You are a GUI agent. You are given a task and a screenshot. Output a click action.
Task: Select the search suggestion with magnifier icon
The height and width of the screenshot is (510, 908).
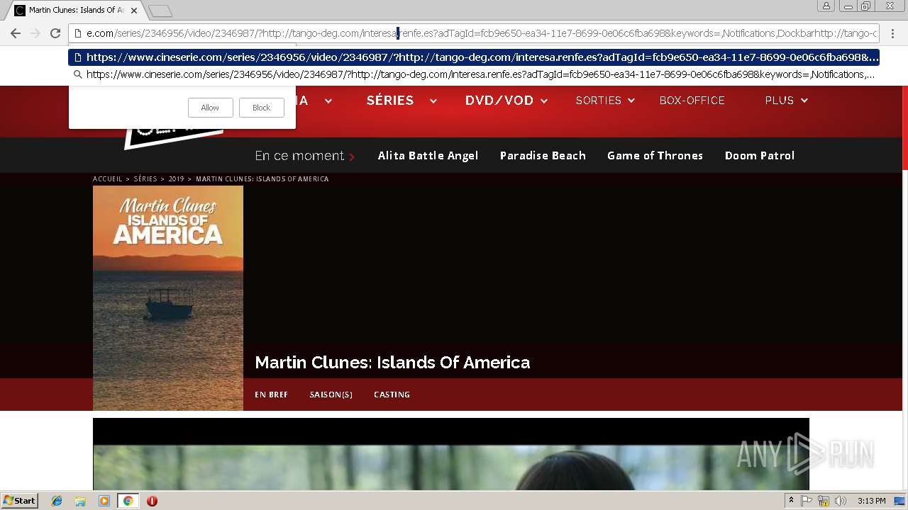(x=474, y=74)
